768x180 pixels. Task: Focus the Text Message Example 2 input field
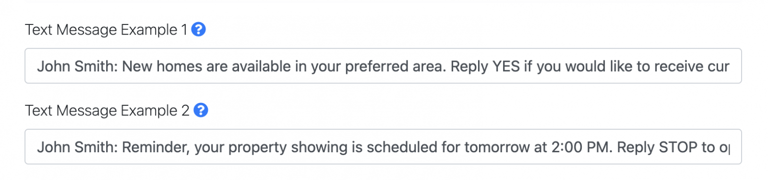point(383,146)
